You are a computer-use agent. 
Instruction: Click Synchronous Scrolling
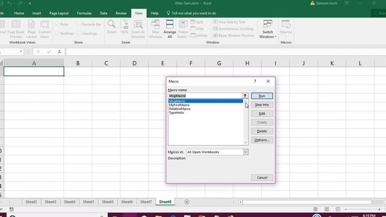click(233, 29)
